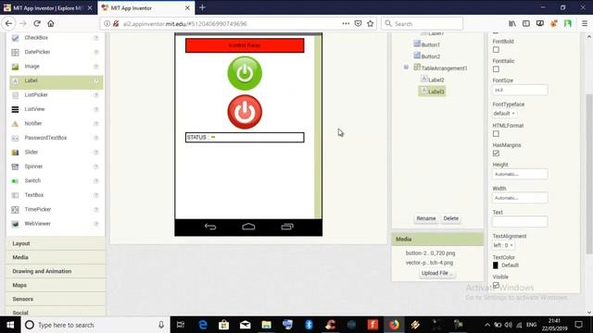Image resolution: width=593 pixels, height=333 pixels.
Task: Select the Slider palette icon
Action: [x=15, y=153]
